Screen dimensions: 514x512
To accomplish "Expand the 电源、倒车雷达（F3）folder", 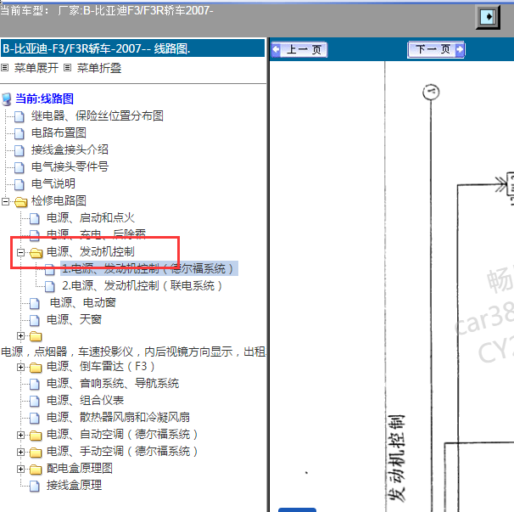I will point(20,368).
